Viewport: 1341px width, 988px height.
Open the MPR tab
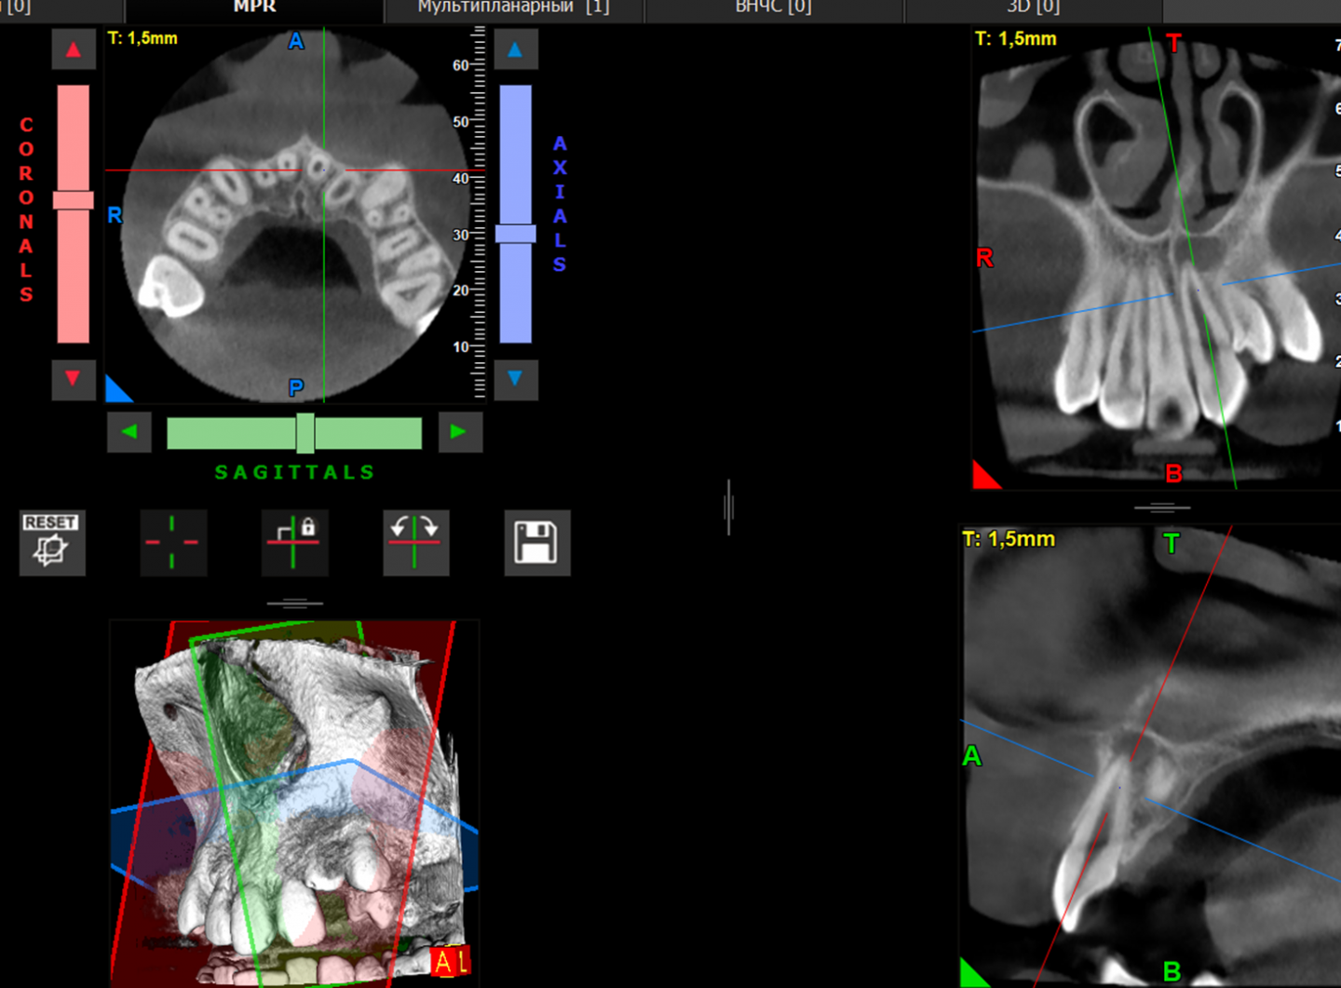[x=254, y=9]
